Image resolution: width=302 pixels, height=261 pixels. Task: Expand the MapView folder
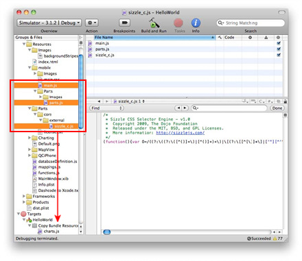[x=30, y=149]
